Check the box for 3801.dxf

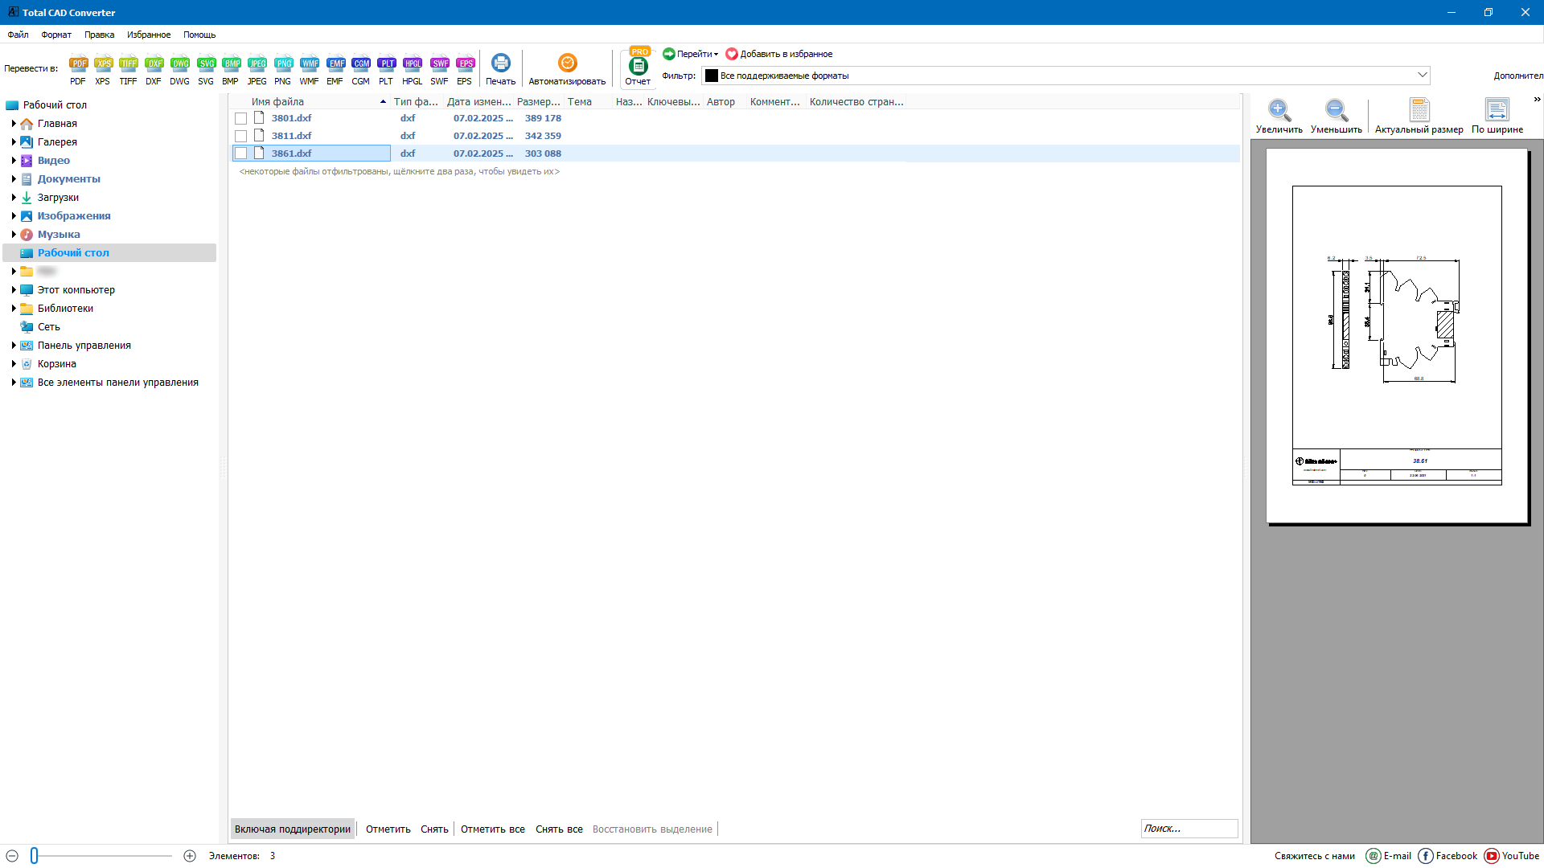pyautogui.click(x=240, y=118)
